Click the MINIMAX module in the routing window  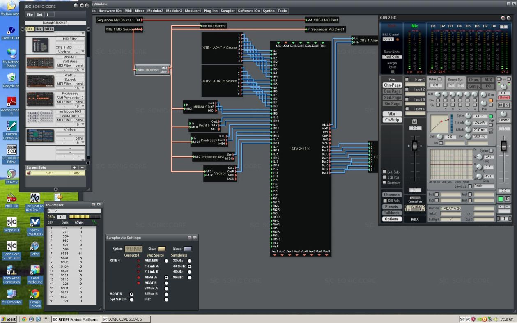[201, 106]
